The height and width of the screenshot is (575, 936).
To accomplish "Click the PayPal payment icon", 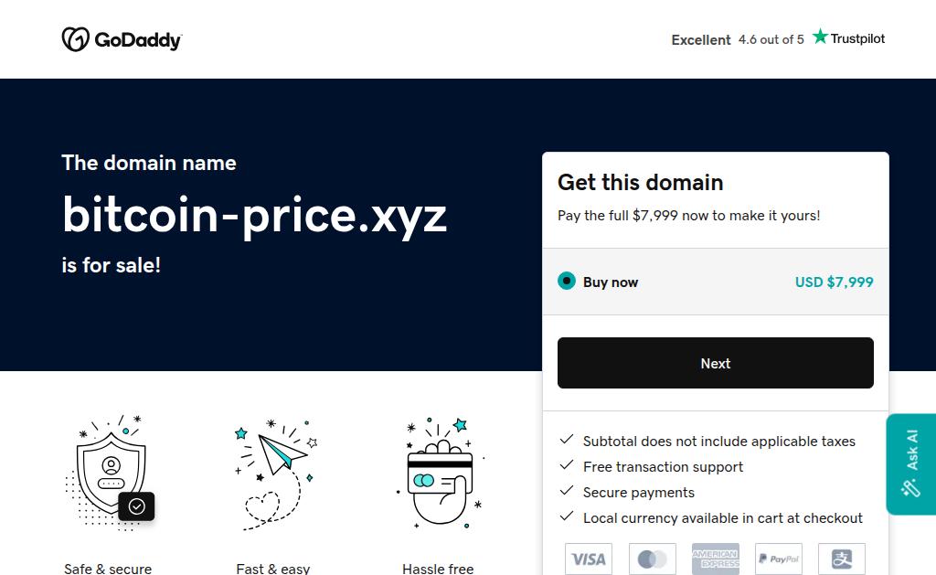I will click(x=779, y=559).
